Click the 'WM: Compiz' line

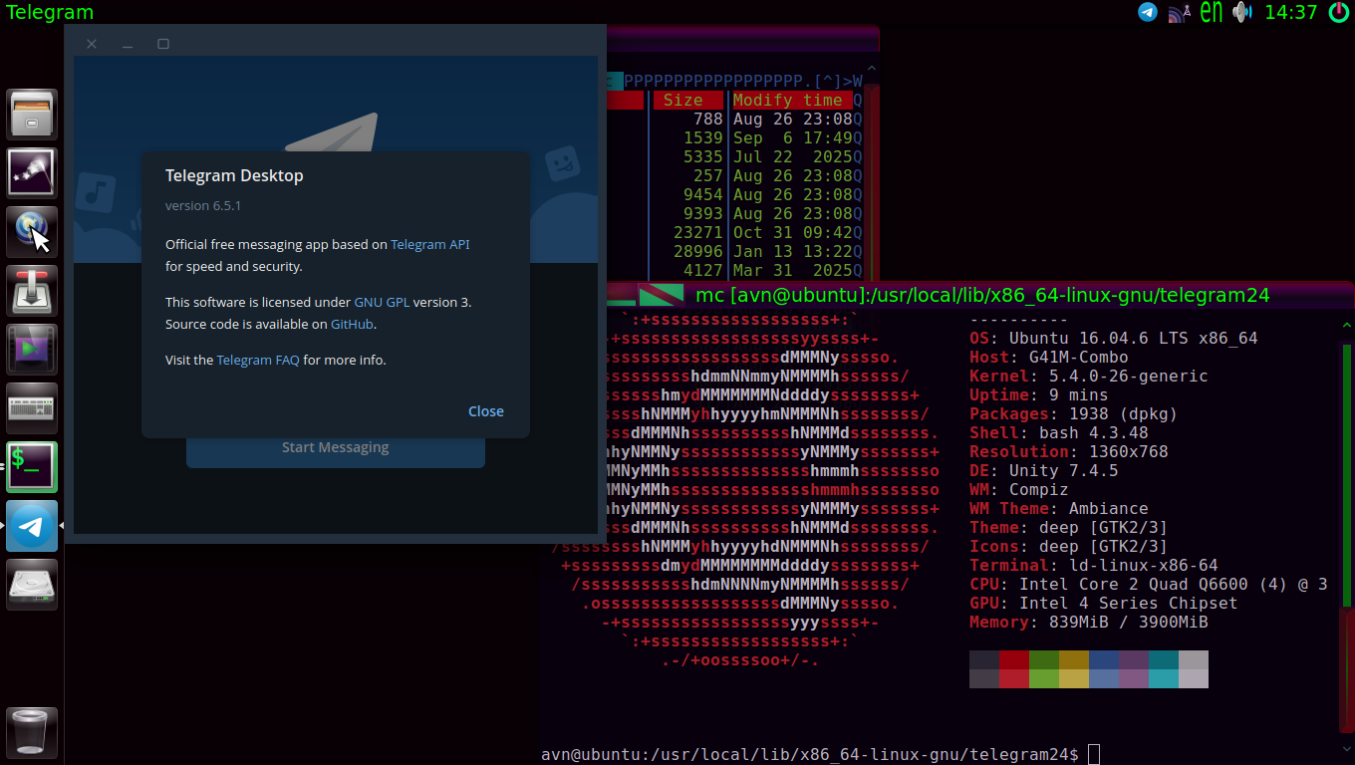(x=1019, y=489)
